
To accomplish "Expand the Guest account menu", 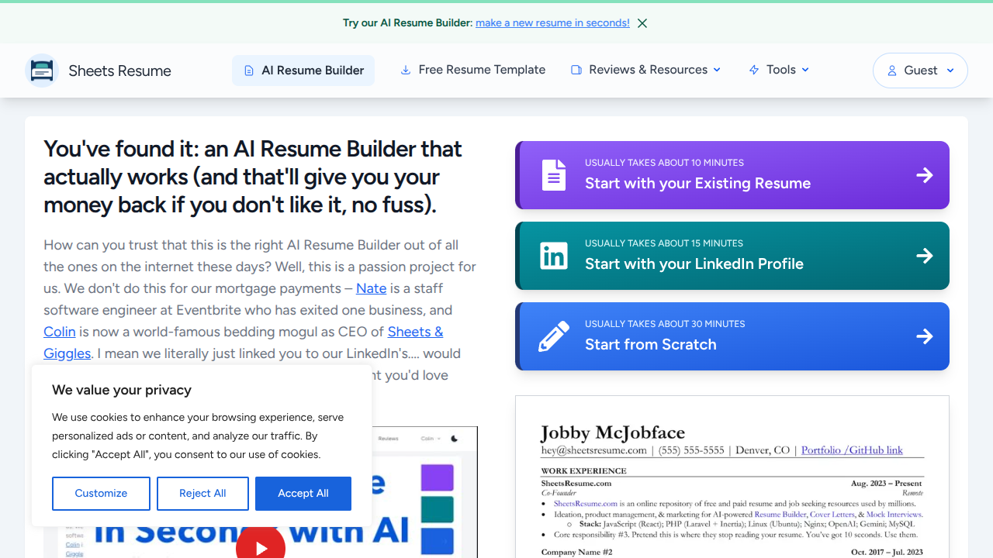I will pyautogui.click(x=920, y=70).
